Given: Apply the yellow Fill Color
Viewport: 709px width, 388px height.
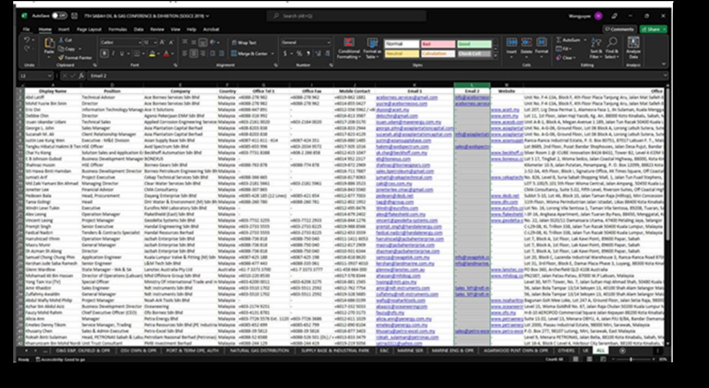Looking at the screenshot, I should (152, 53).
